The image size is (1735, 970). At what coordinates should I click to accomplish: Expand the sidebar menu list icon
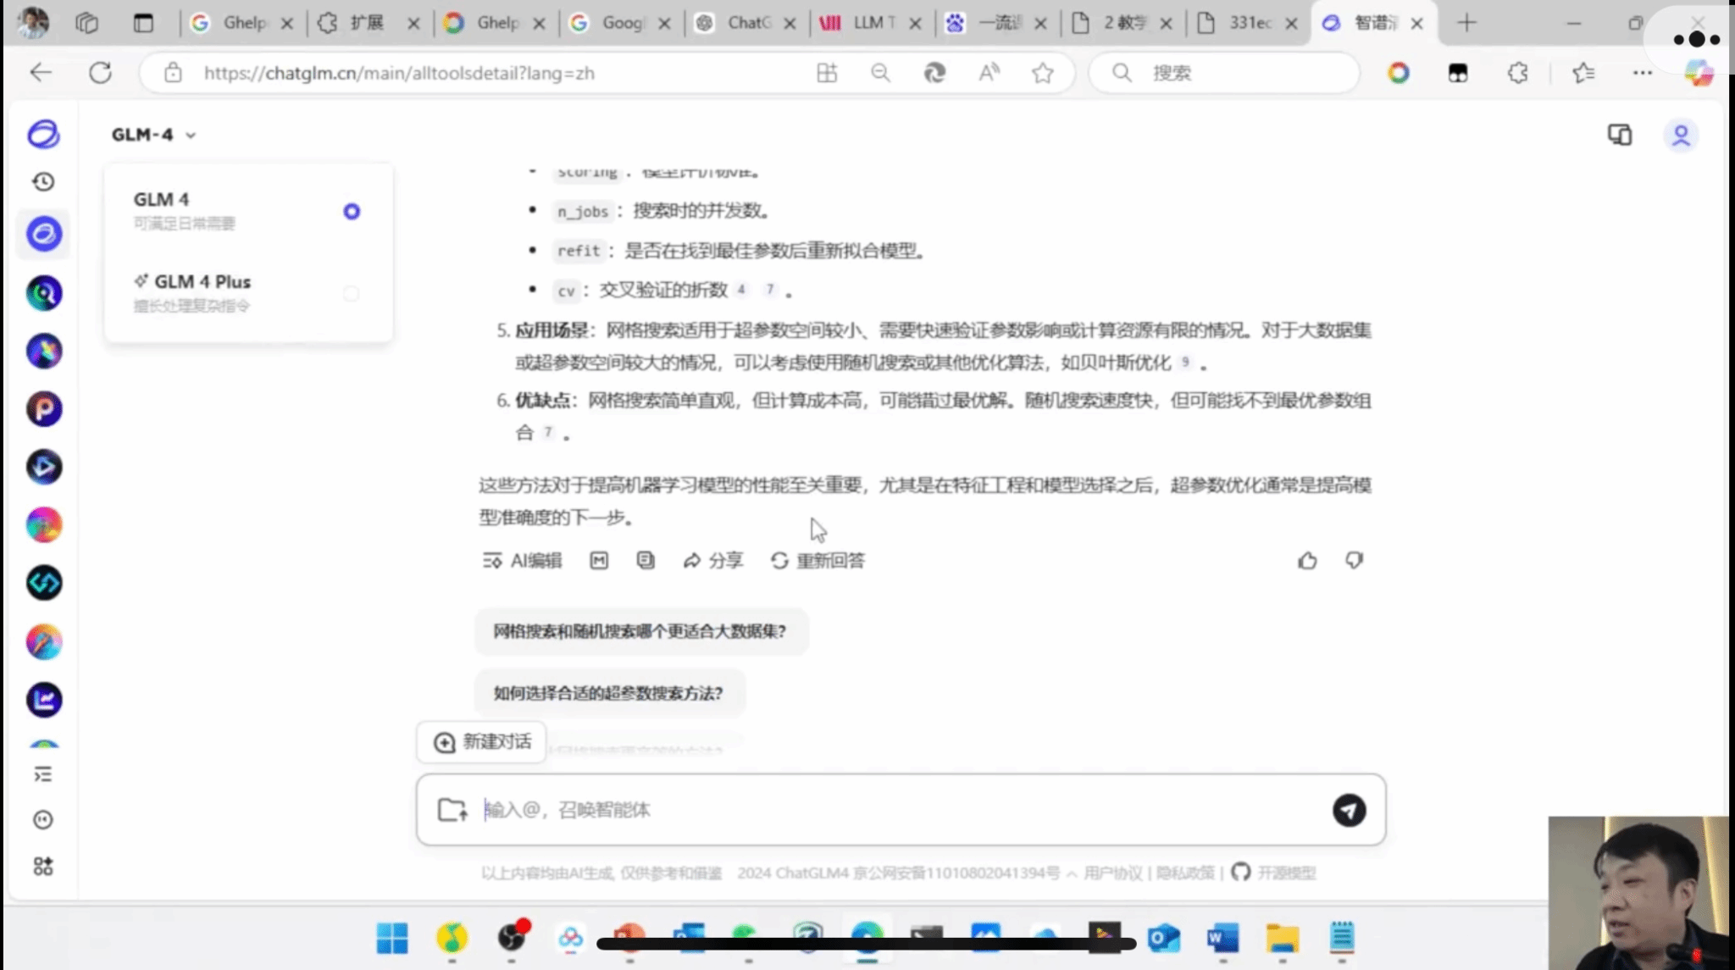click(x=43, y=774)
